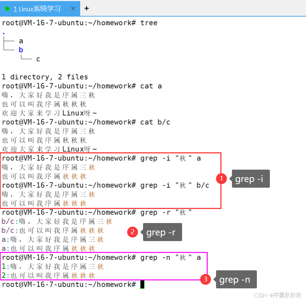Click file "a" in the tree output
The height and width of the screenshot is (301, 306).
(x=21, y=41)
